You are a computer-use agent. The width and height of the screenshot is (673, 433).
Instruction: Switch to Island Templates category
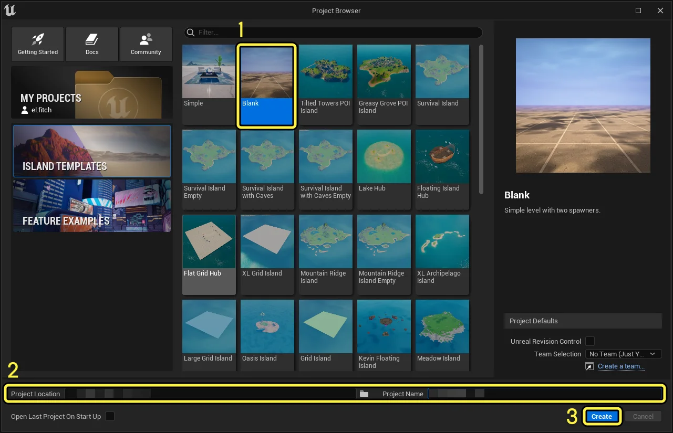coord(92,151)
